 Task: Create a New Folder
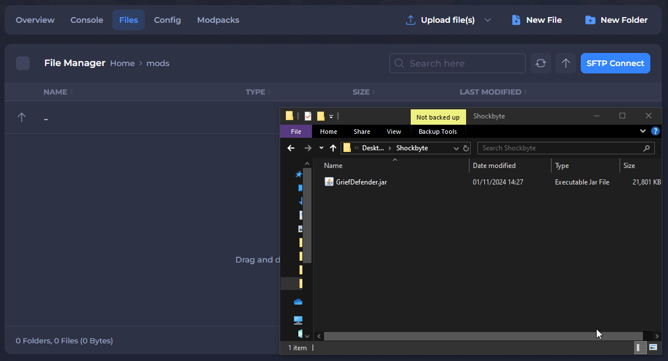coord(617,20)
